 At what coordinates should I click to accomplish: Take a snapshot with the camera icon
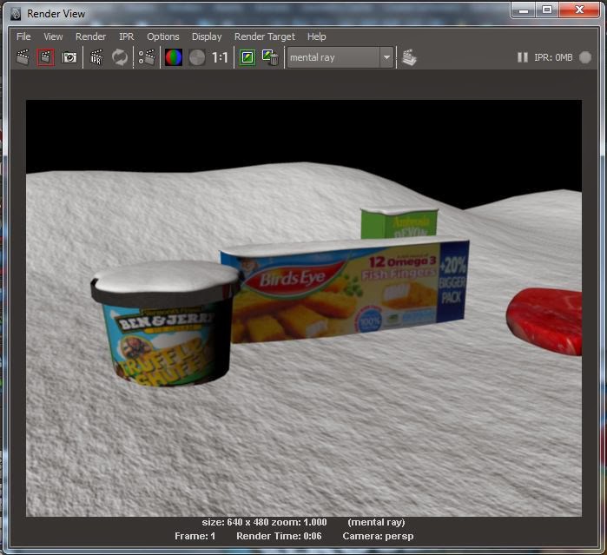69,57
